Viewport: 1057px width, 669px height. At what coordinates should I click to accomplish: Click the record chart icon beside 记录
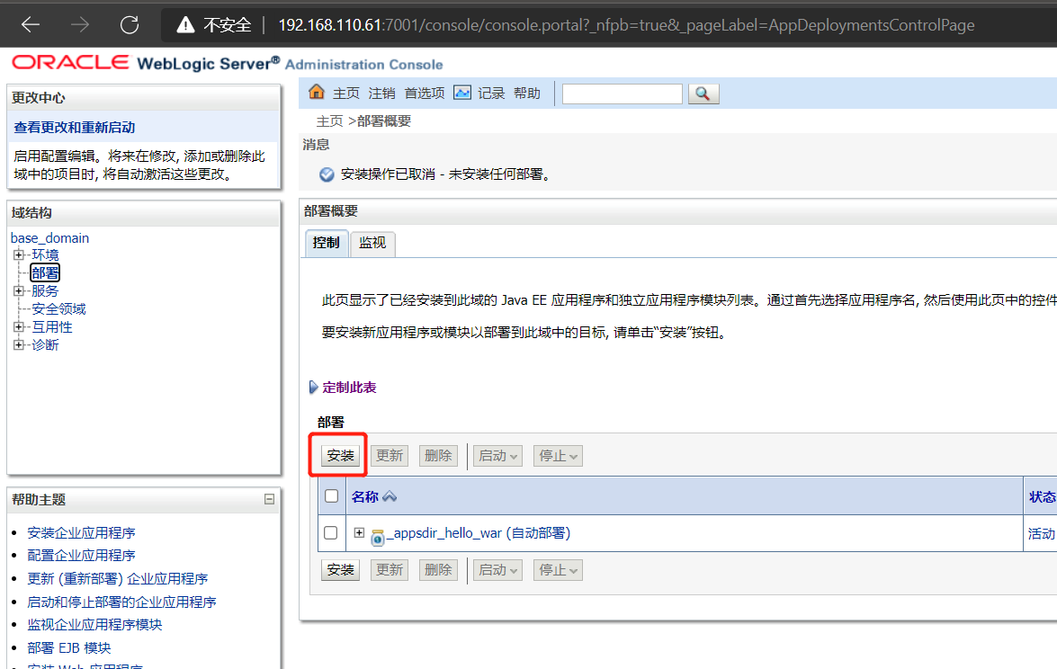462,93
